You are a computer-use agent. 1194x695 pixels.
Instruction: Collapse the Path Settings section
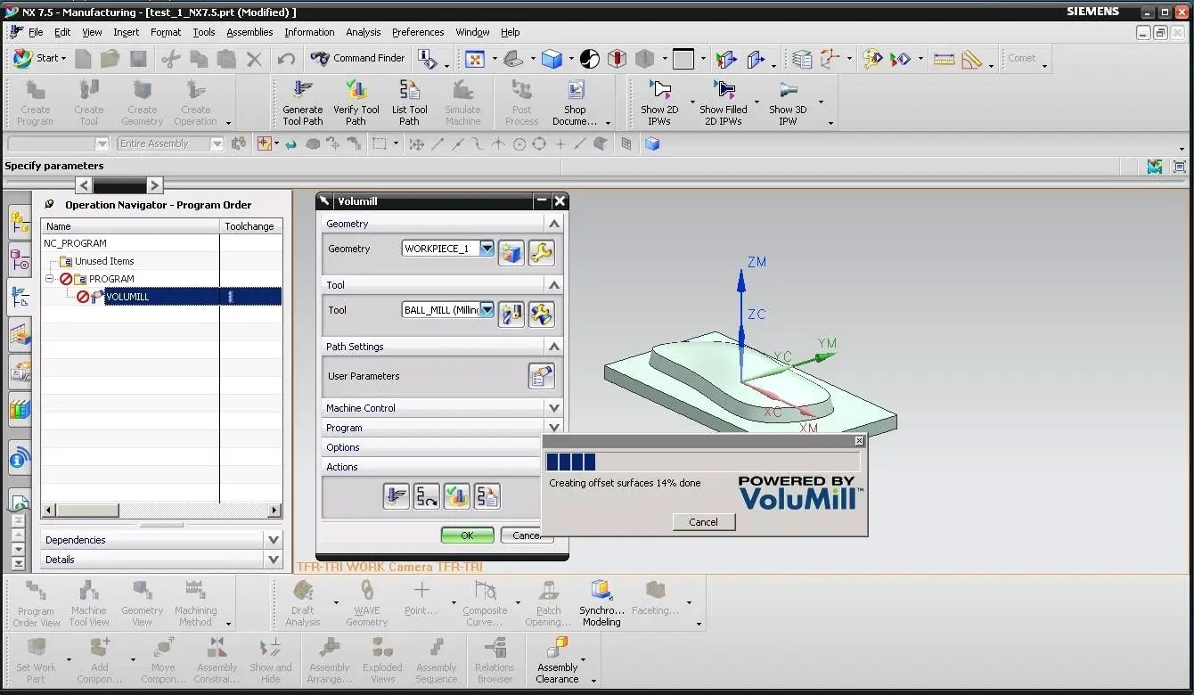pos(554,347)
